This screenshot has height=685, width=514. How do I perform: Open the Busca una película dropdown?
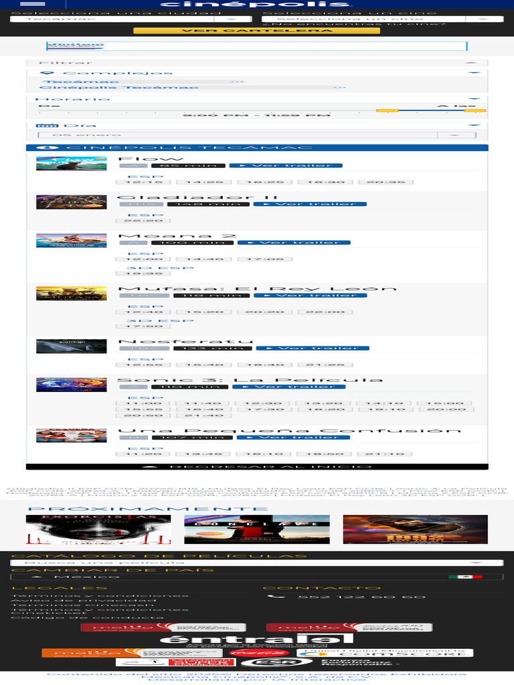point(257,563)
